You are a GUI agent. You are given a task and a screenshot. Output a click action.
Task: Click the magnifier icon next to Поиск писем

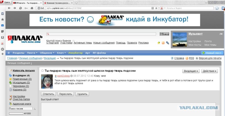[34, 108]
